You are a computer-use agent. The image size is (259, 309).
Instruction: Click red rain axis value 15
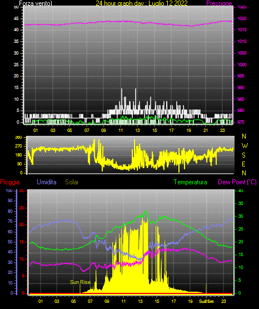tap(21, 242)
